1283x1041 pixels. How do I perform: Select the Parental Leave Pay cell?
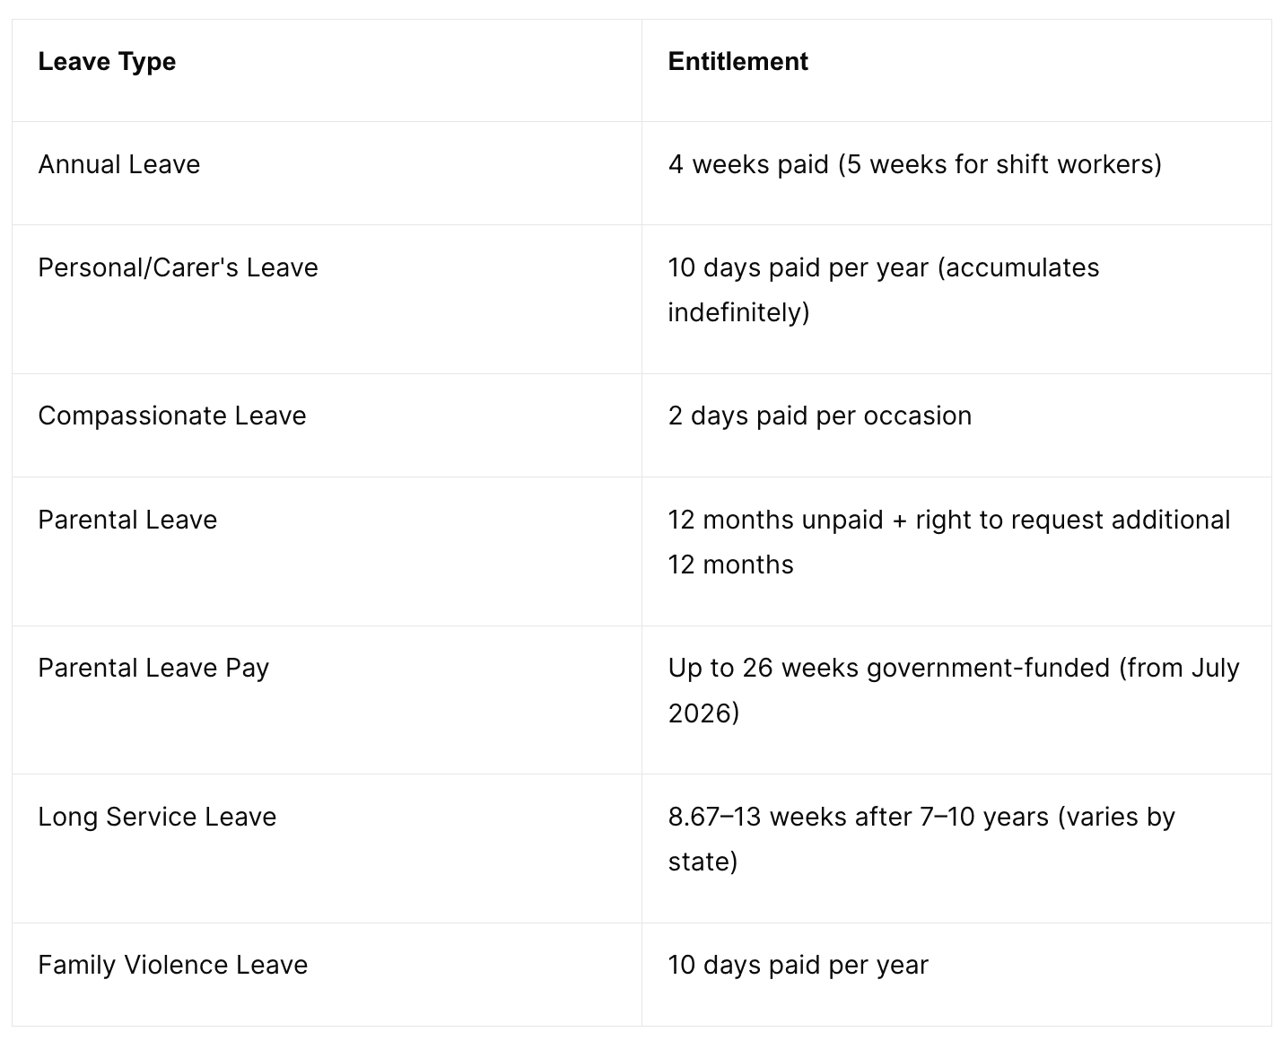point(327,700)
